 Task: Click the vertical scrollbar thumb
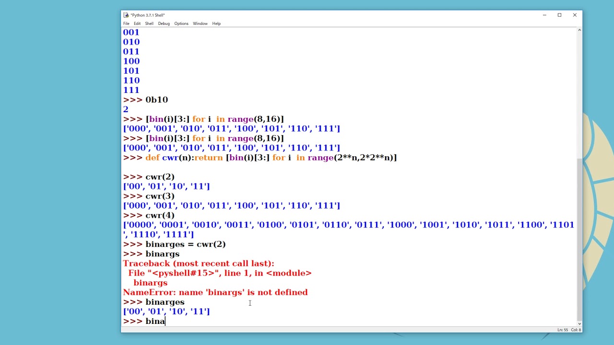click(579, 240)
